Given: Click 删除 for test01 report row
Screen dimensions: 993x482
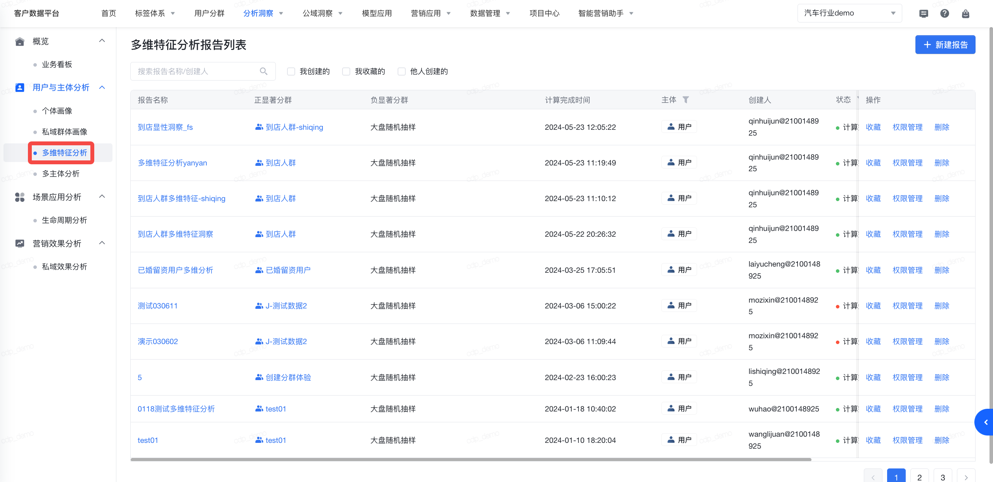Looking at the screenshot, I should tap(942, 441).
